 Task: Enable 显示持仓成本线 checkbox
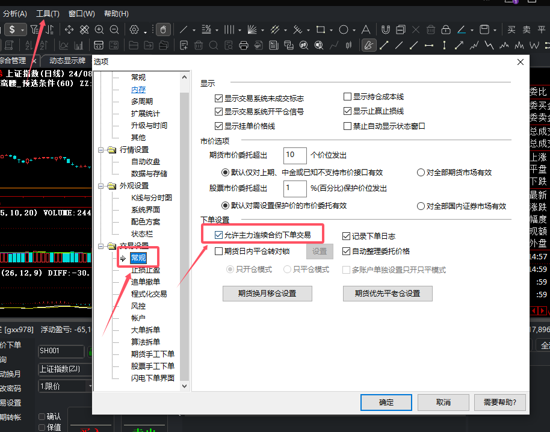pyautogui.click(x=348, y=97)
